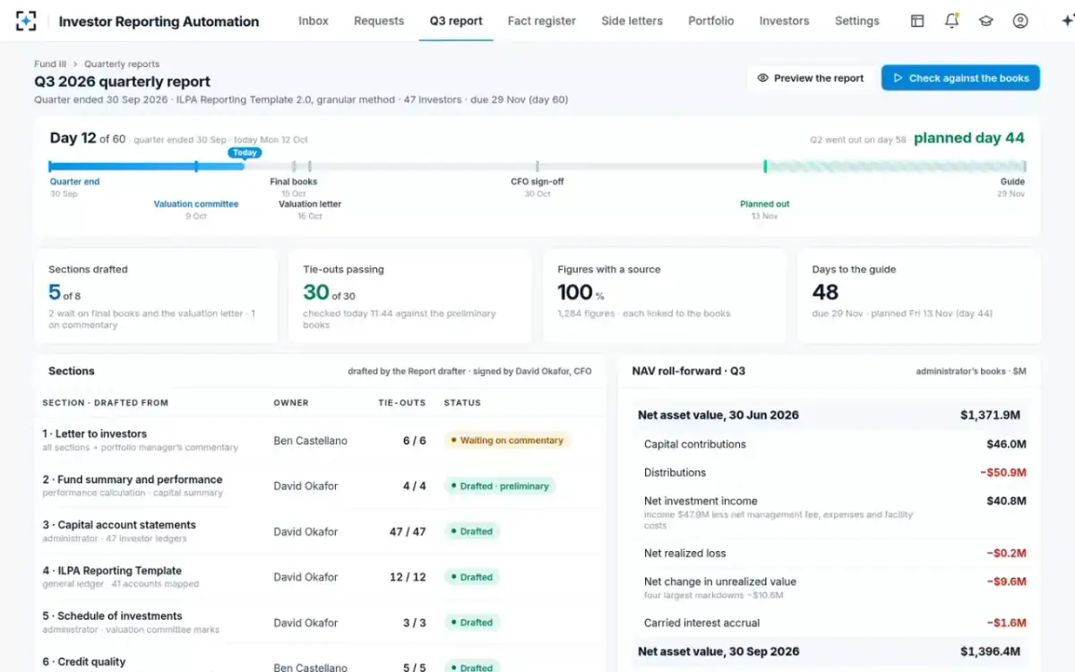Open the Capital account statements section
The image size is (1075, 672).
click(x=320, y=531)
